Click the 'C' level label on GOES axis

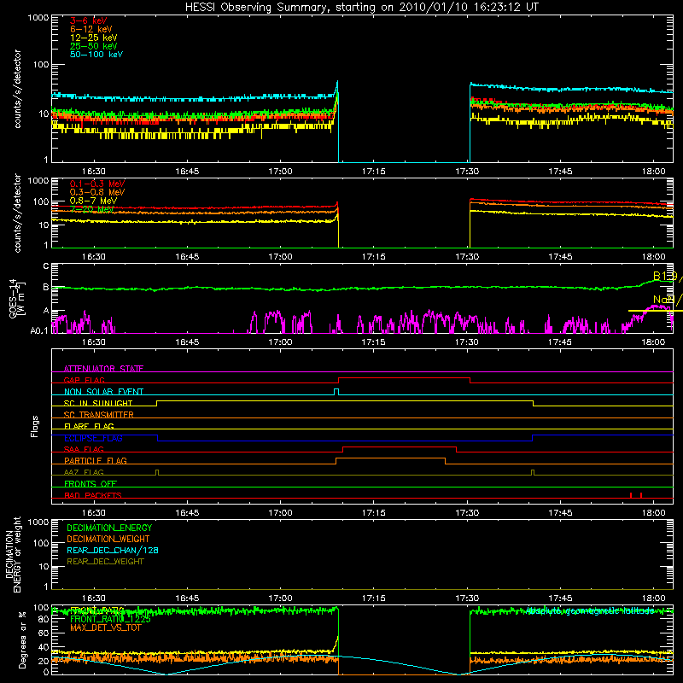point(46,266)
